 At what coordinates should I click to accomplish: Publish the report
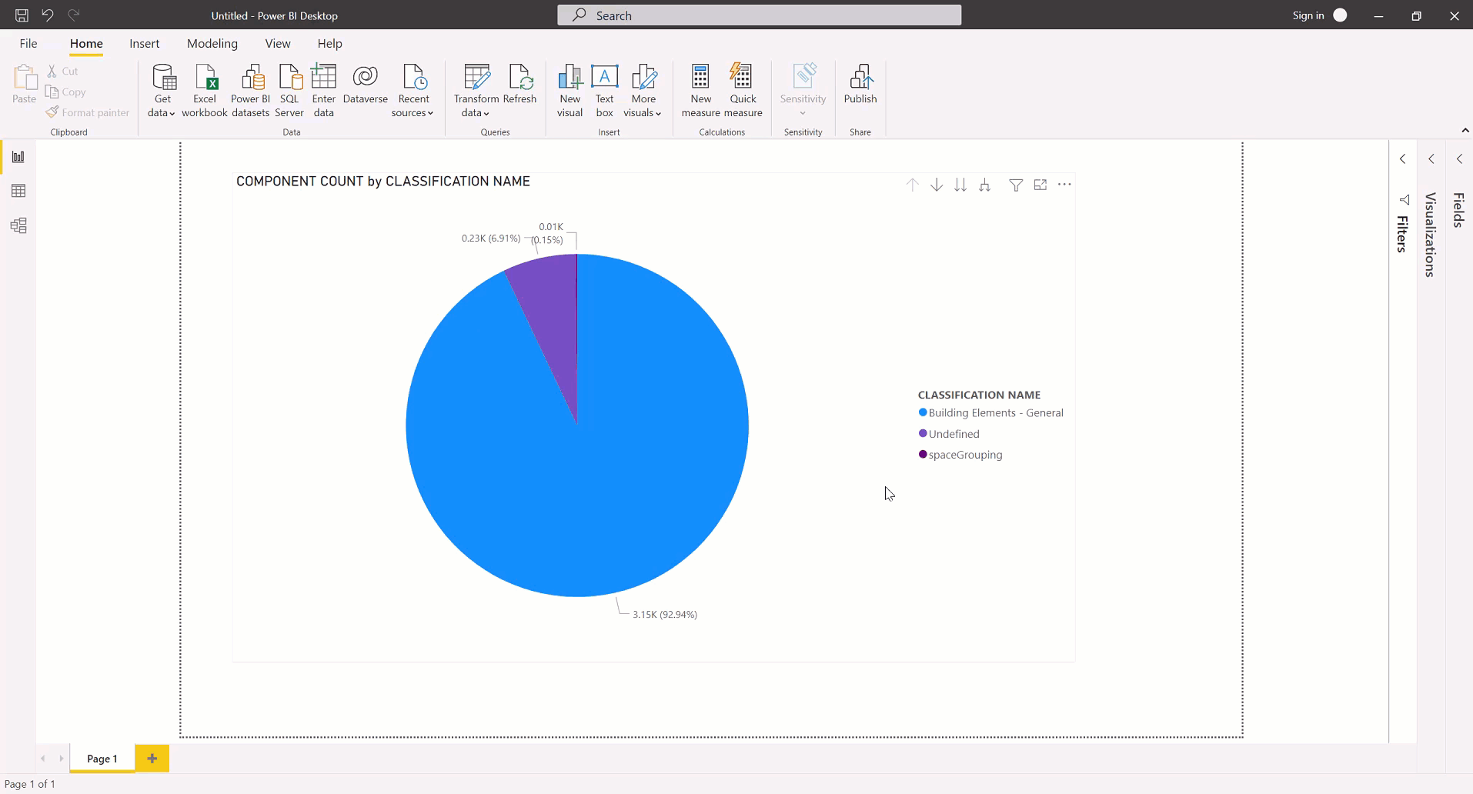[860, 85]
